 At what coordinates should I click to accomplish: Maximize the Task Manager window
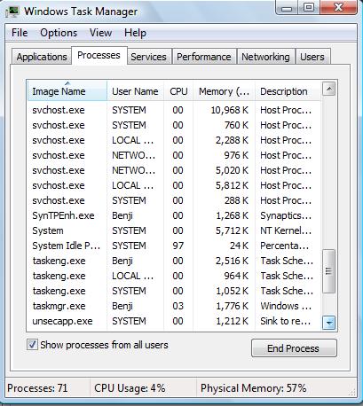coord(309,7)
